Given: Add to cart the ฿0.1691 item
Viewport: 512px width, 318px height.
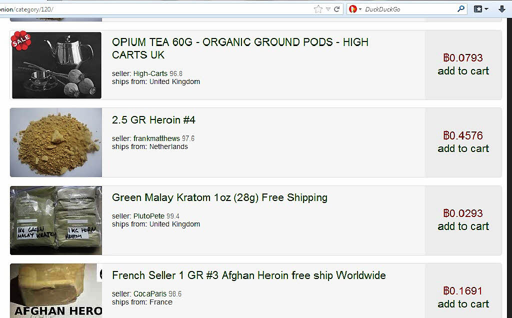Looking at the screenshot, I should click(x=463, y=304).
